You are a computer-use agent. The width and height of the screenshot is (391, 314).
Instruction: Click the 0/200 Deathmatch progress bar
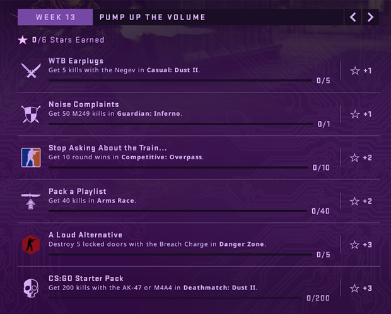click(175, 298)
